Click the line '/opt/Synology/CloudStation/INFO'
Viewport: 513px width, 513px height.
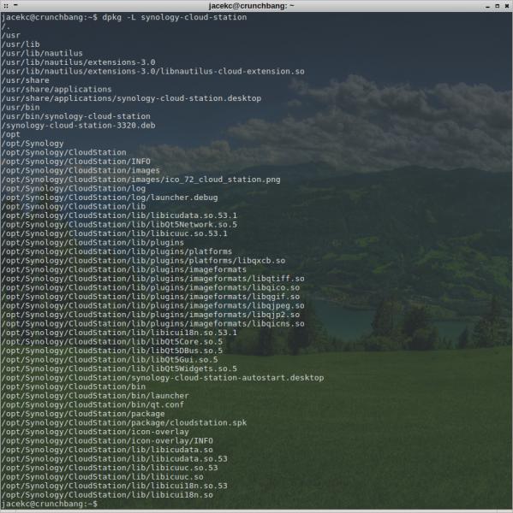tap(76, 162)
